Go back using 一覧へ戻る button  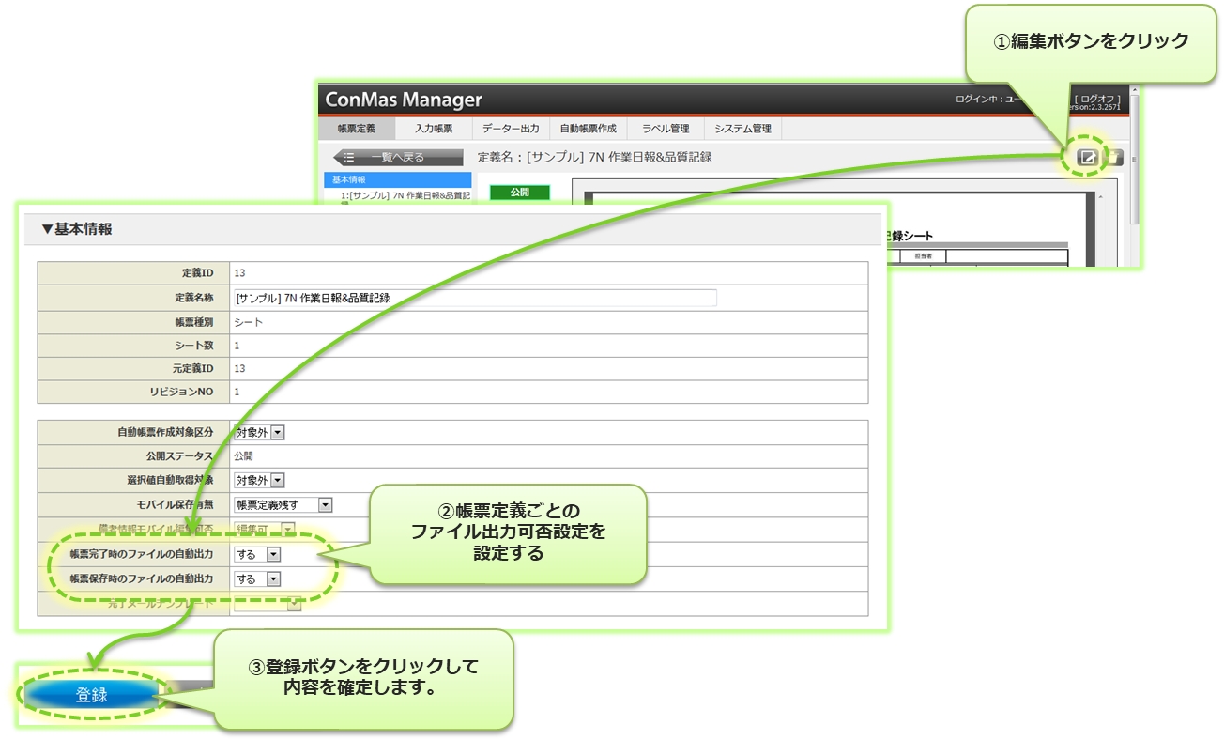(398, 158)
